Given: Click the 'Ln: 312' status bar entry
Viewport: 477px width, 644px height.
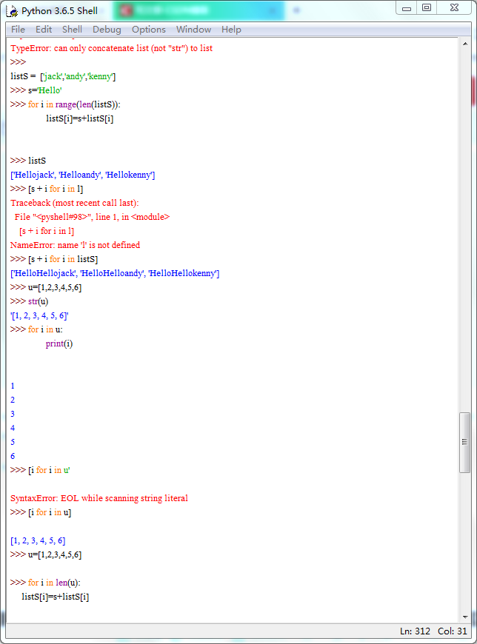Looking at the screenshot, I should tap(415, 631).
